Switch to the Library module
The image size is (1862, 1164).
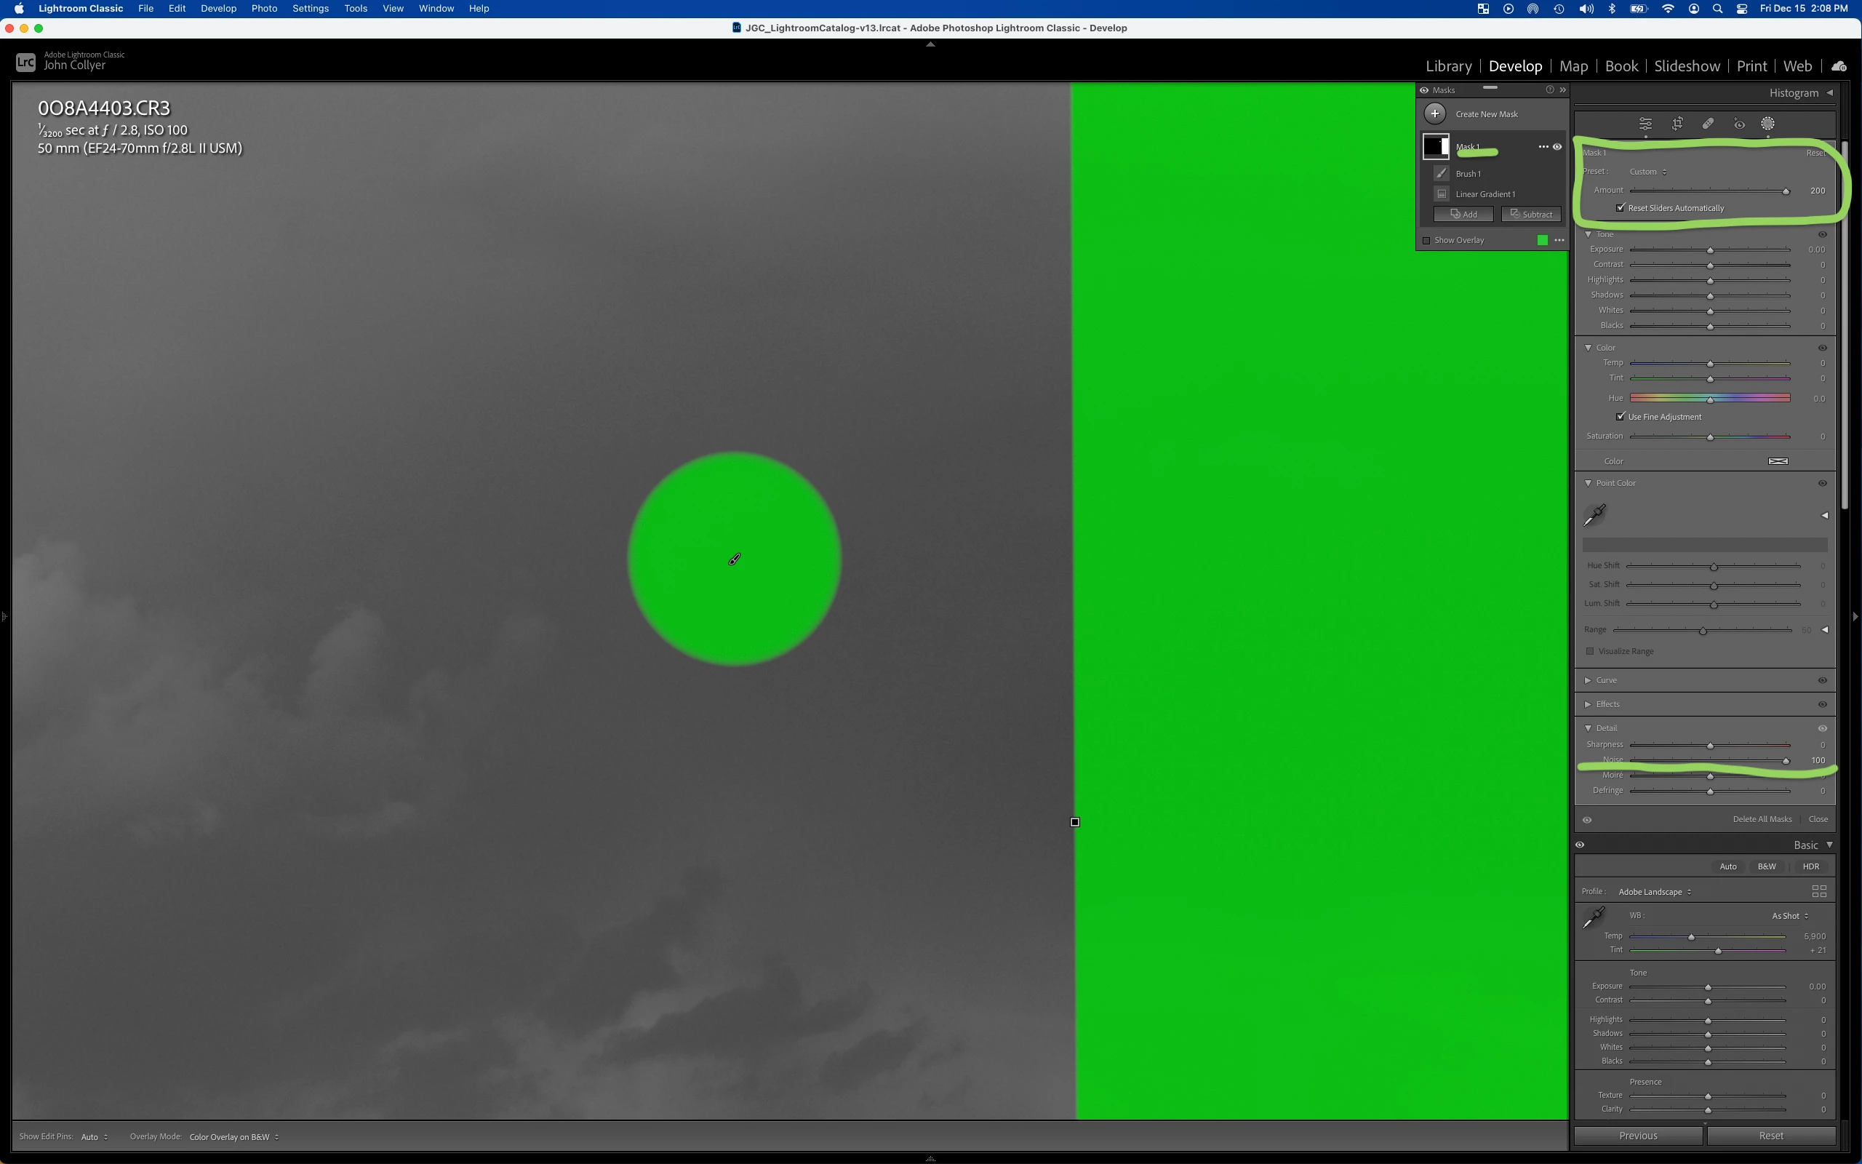tap(1448, 66)
